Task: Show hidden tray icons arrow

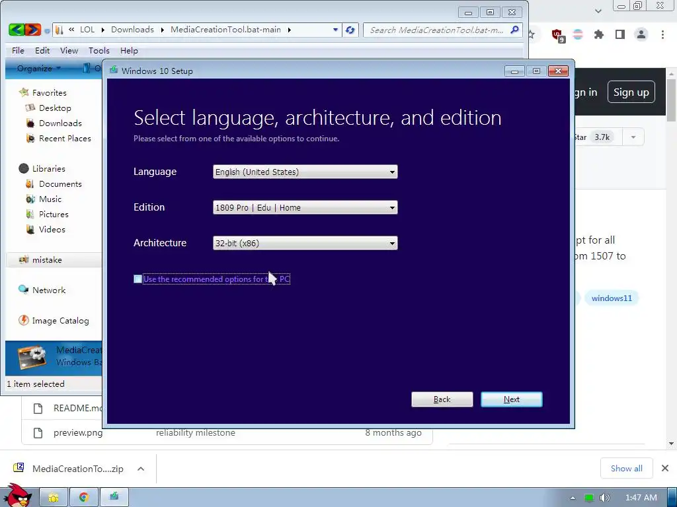Action: click(x=573, y=498)
